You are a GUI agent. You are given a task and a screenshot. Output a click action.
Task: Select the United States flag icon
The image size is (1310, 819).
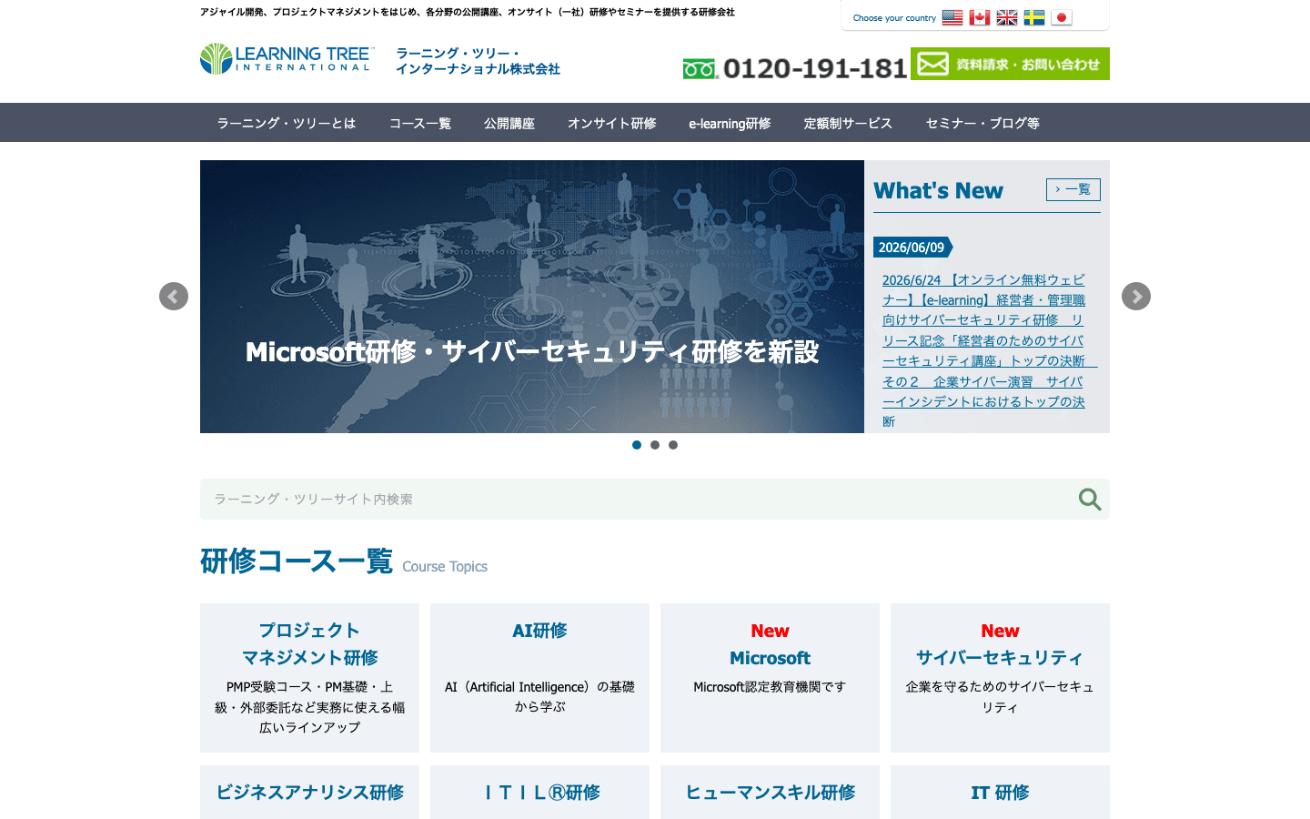(952, 17)
